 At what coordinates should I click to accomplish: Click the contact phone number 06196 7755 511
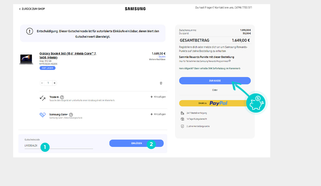[x=243, y=8]
